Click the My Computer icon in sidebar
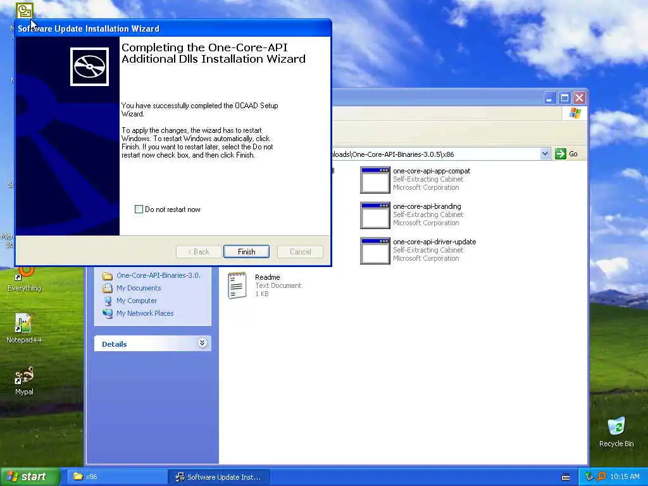Image resolution: width=648 pixels, height=486 pixels. click(108, 301)
